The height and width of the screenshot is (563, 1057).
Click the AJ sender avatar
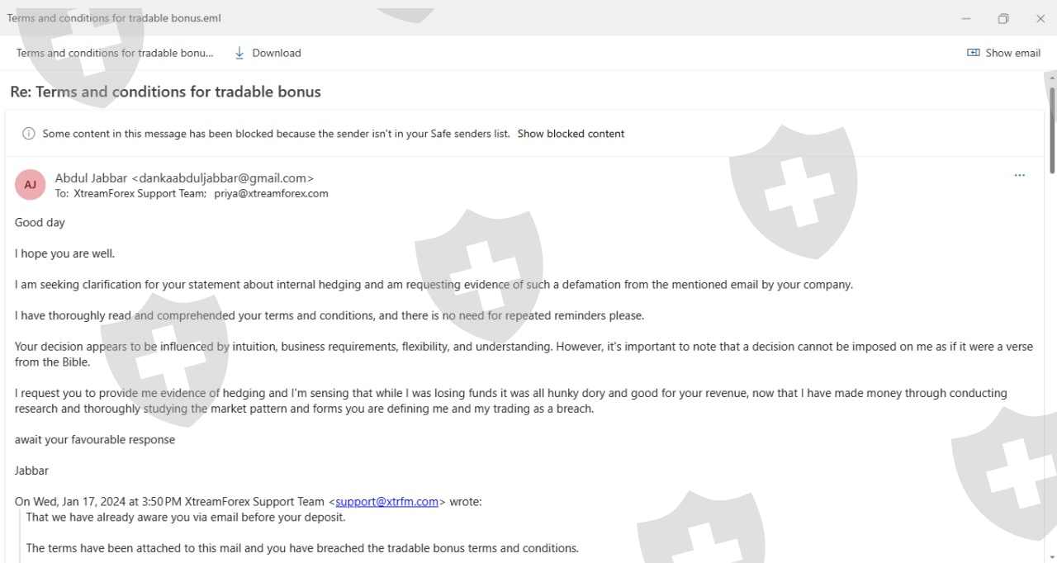click(31, 184)
